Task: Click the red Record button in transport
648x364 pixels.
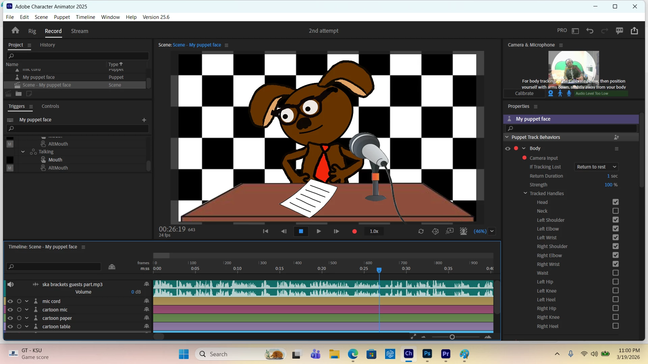Action: [354, 231]
